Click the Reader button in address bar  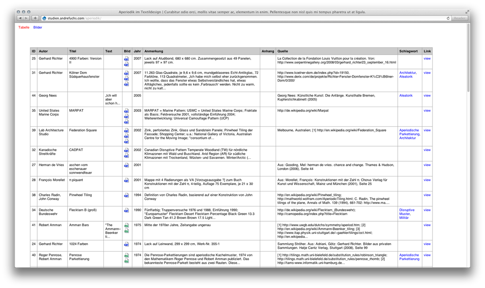point(460,18)
